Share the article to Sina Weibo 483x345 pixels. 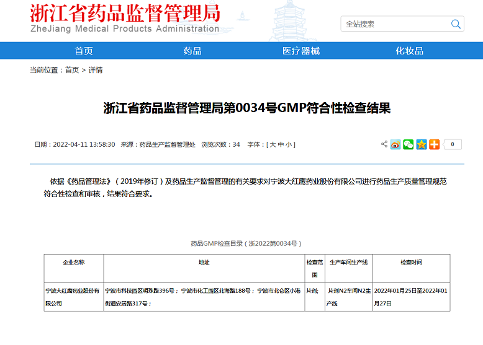(x=395, y=144)
